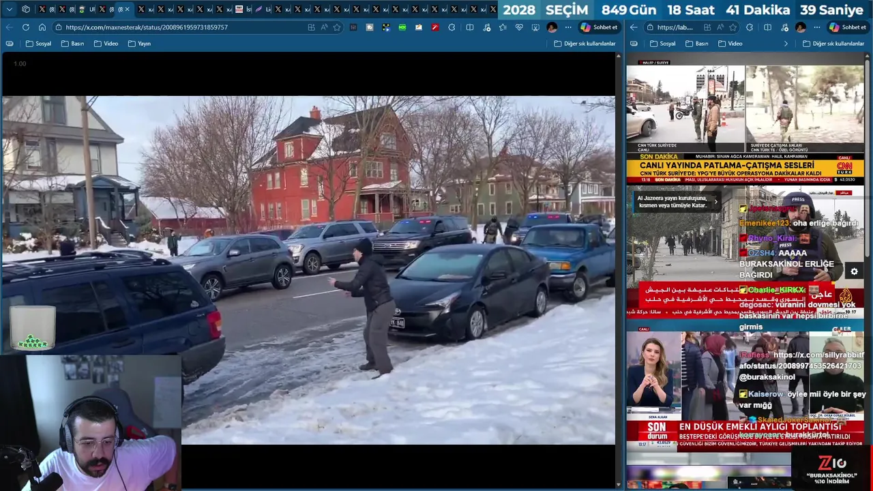
Task: Open Diğer sık kullanılanlar folder in left browser
Action: pos(585,44)
